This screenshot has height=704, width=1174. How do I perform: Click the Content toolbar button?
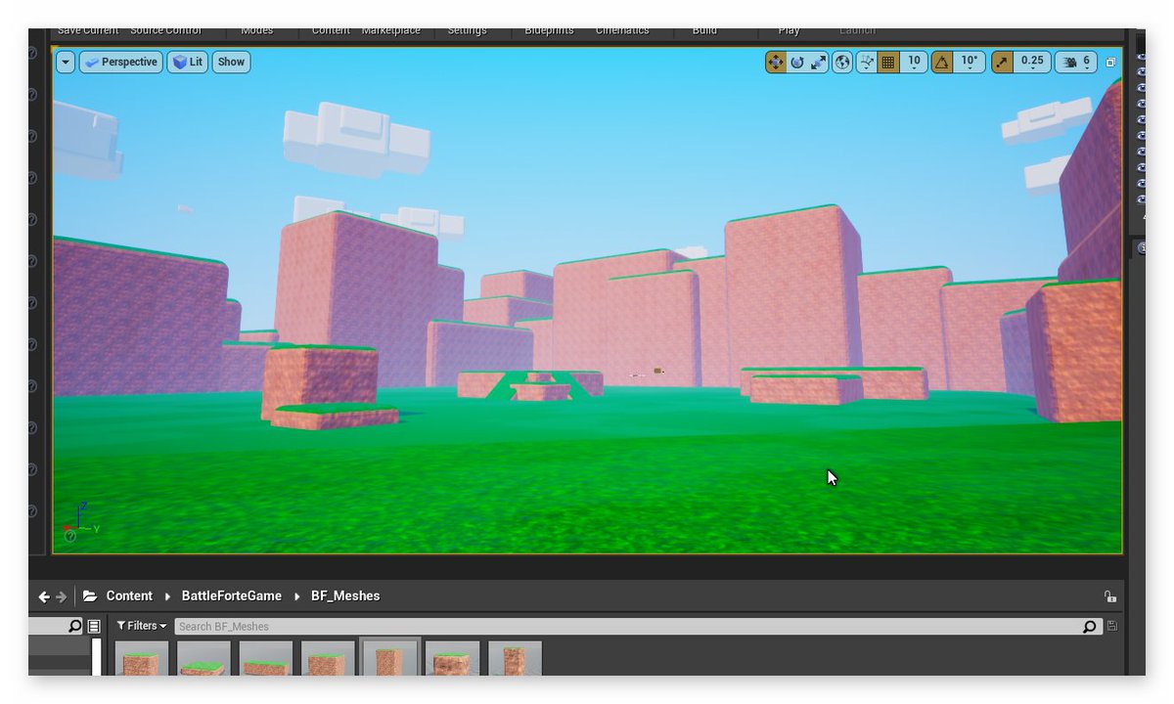click(x=331, y=32)
